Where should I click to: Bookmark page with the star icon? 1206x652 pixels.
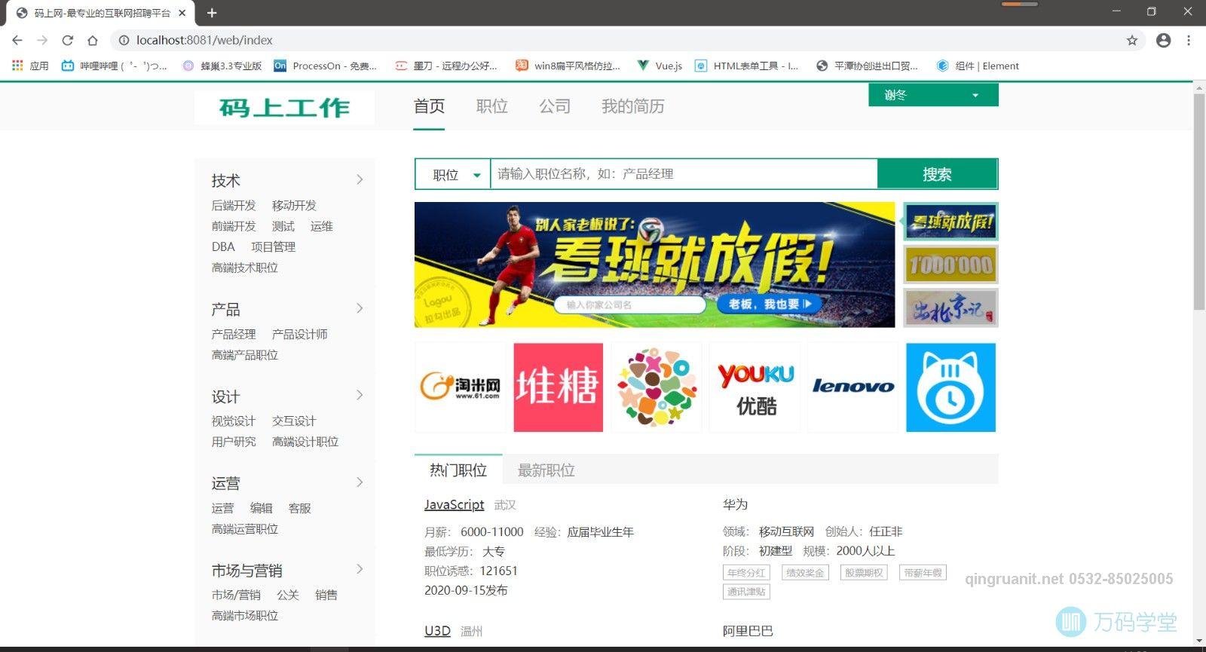click(x=1132, y=40)
